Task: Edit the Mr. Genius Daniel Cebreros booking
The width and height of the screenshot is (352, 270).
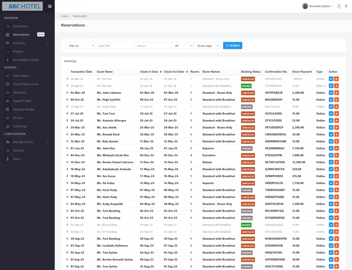Action: click(331, 162)
